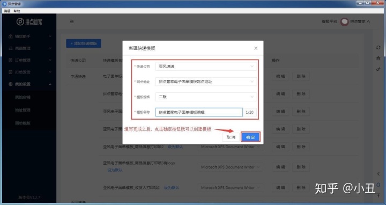Click 设为默认 for the 商品信息打印项2 template

pos(175,147)
